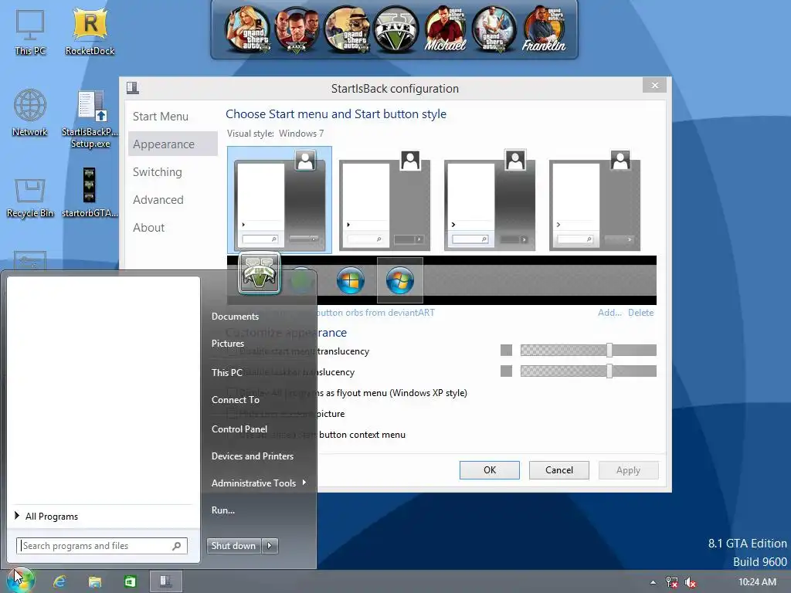This screenshot has height=593, width=791.
Task: Click the StartIsBack taskbar window button
Action: [x=166, y=581]
